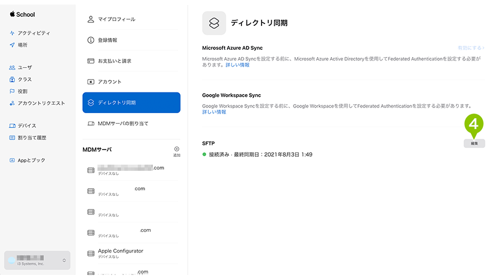Open マイプロフィール settings row

(x=132, y=20)
